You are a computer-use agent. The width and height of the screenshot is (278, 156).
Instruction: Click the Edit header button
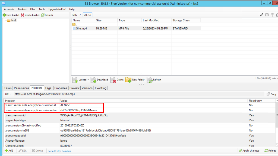point(22,151)
